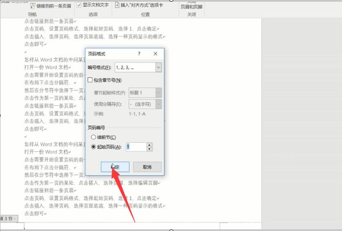Click the first line 点击链接到前一条页眉
342x231 pixels.
point(50,21)
